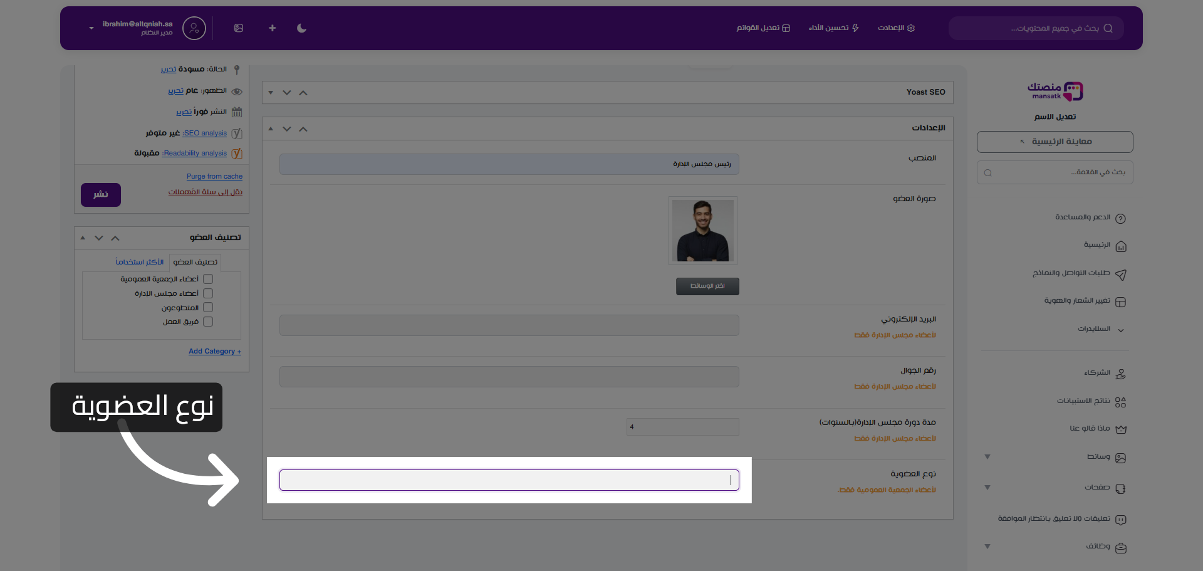Expand the وسائط sidebar submenu arrow
Image resolution: width=1203 pixels, height=571 pixels.
click(x=987, y=457)
